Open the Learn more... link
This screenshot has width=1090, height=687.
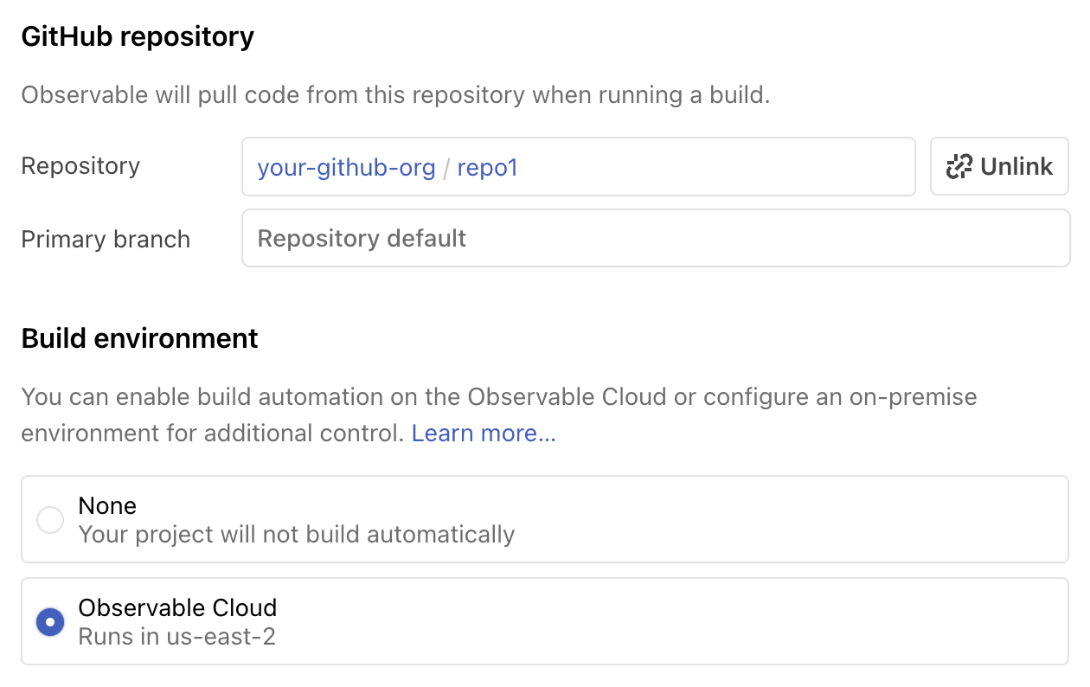click(484, 433)
